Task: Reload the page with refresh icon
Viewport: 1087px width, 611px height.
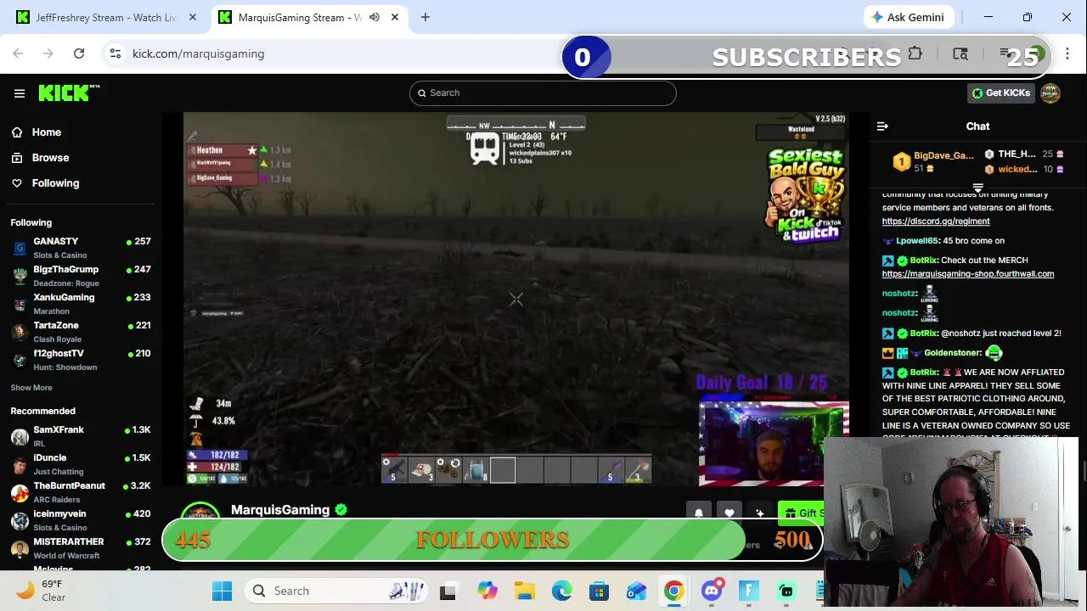Action: point(79,53)
